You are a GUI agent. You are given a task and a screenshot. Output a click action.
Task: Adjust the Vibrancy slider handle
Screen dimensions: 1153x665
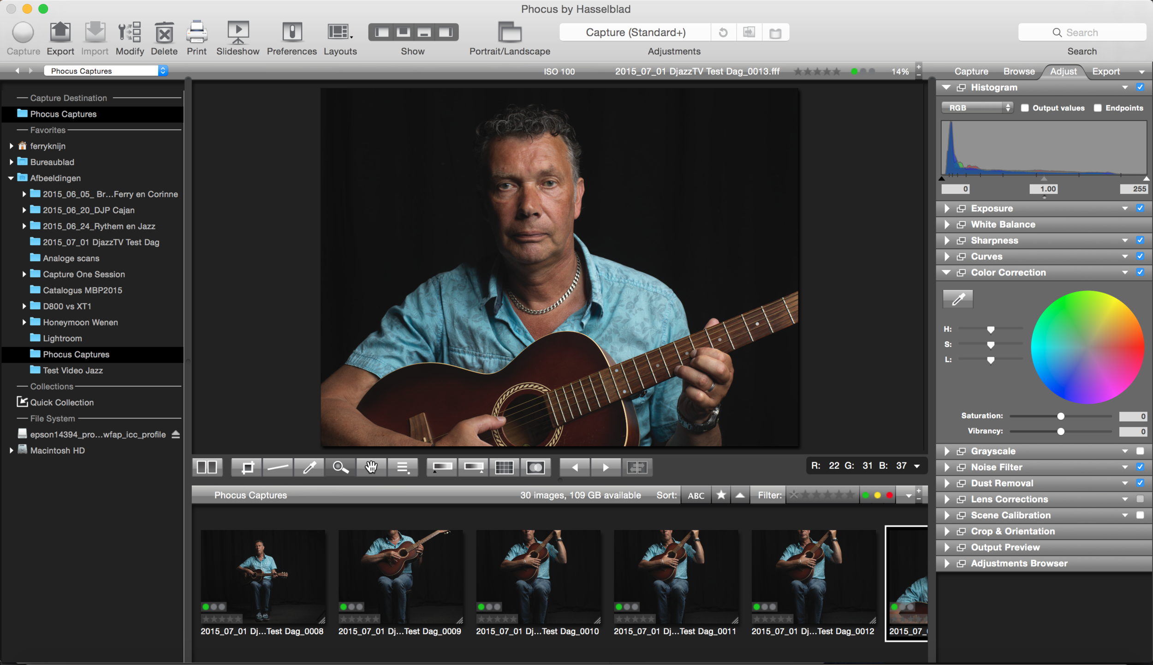pos(1061,431)
